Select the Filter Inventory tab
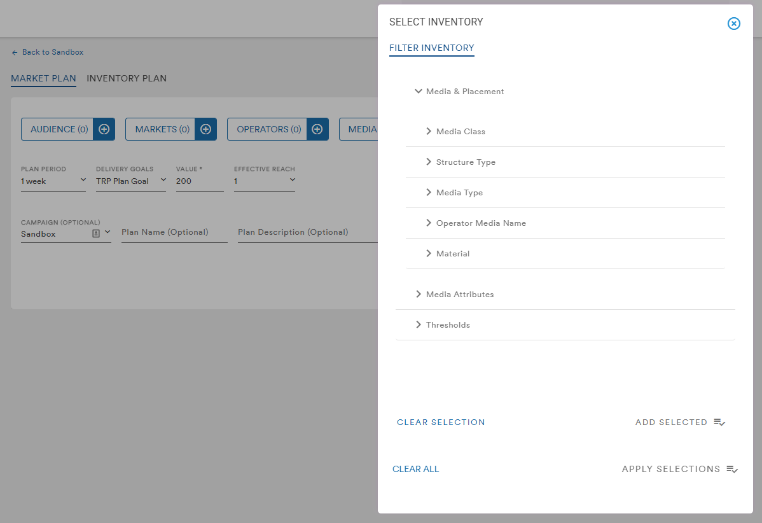The height and width of the screenshot is (523, 762). 431,48
